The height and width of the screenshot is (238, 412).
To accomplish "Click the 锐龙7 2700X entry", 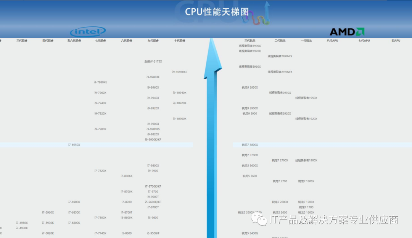I will (280, 160).
